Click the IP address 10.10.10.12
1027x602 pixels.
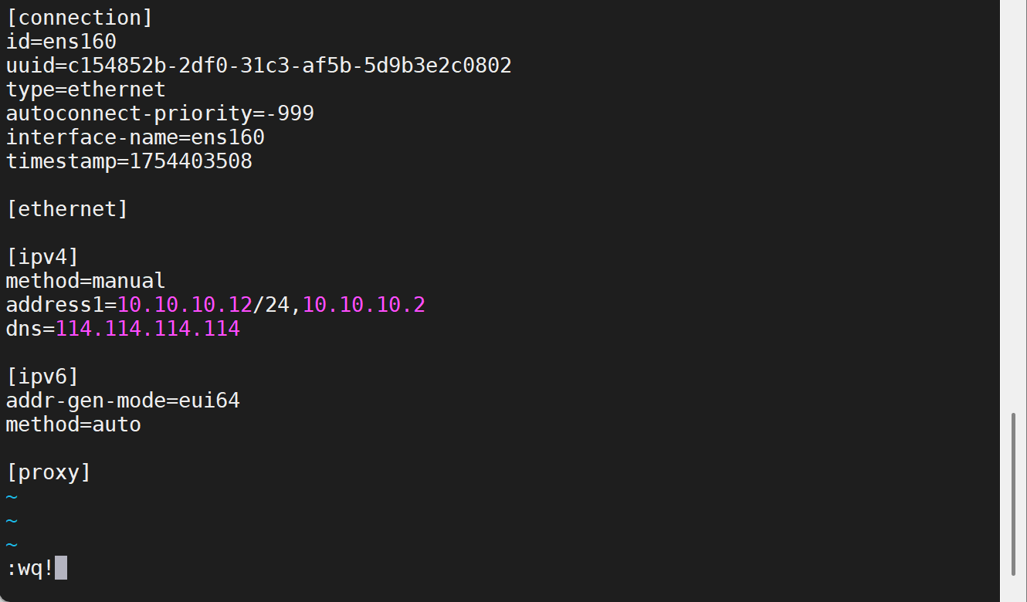point(185,305)
